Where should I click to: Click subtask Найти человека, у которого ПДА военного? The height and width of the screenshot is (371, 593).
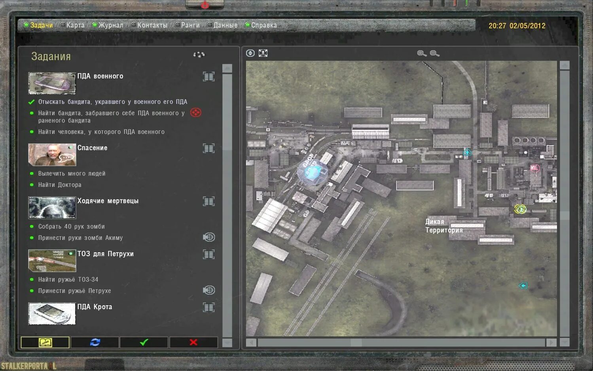point(101,132)
